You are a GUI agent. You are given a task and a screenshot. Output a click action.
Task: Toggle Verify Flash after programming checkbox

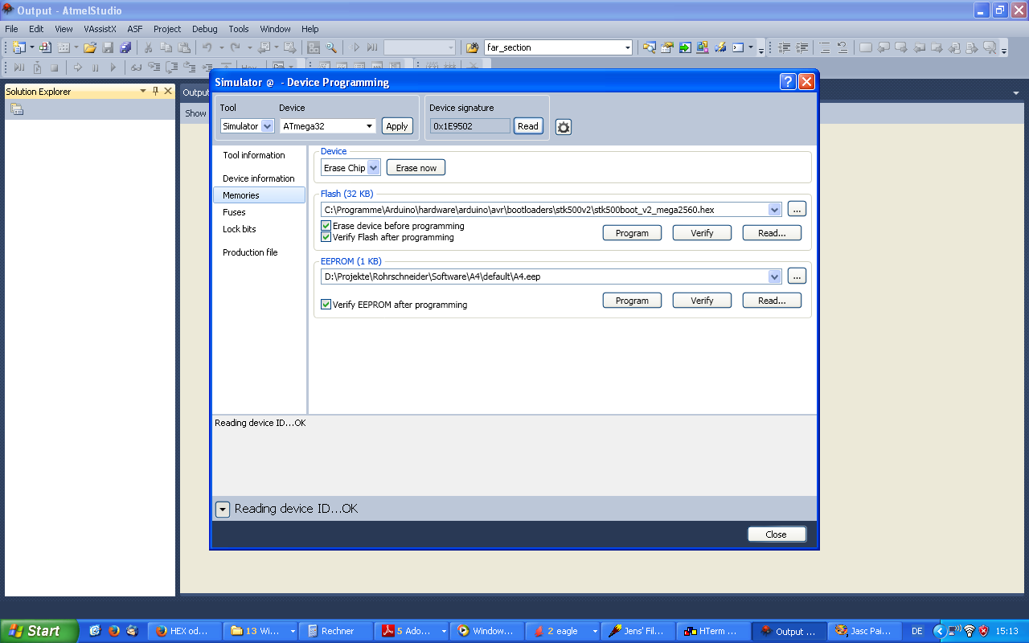[326, 237]
